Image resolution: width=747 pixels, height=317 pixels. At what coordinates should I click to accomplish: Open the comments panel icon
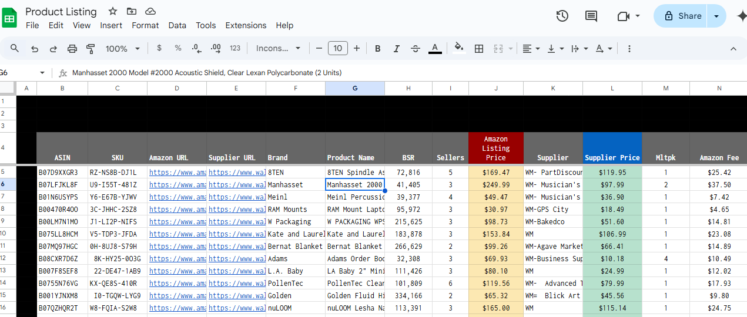coord(591,16)
